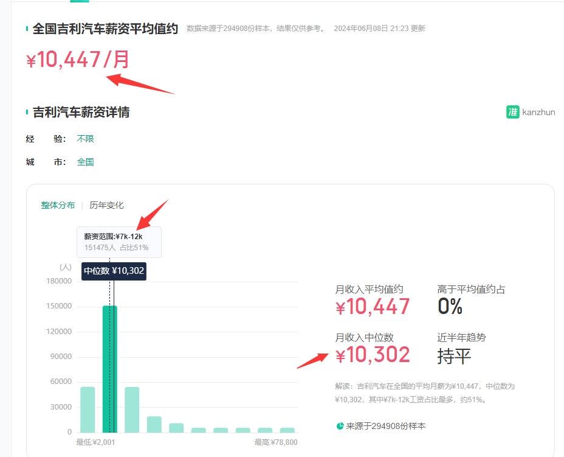Click the ¥10,447/月 headline salary
The width and height of the screenshot is (564, 457).
pyautogui.click(x=78, y=60)
